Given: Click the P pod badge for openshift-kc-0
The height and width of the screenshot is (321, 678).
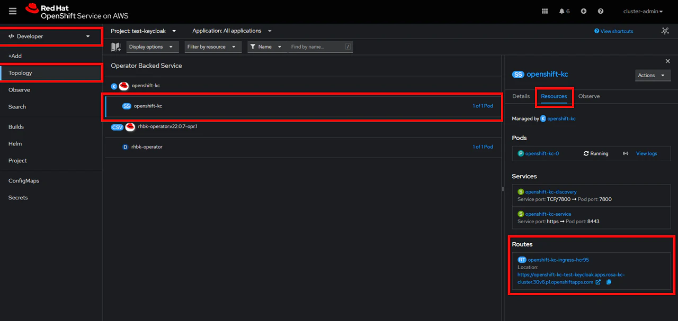Looking at the screenshot, I should (x=521, y=153).
